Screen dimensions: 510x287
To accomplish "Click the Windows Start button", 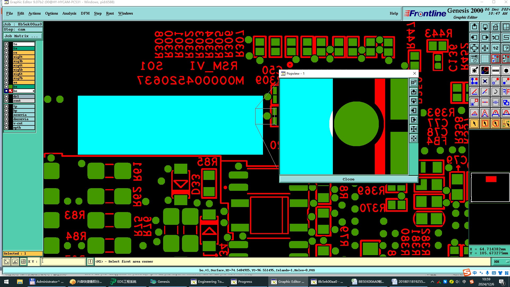I will pos(6,282).
